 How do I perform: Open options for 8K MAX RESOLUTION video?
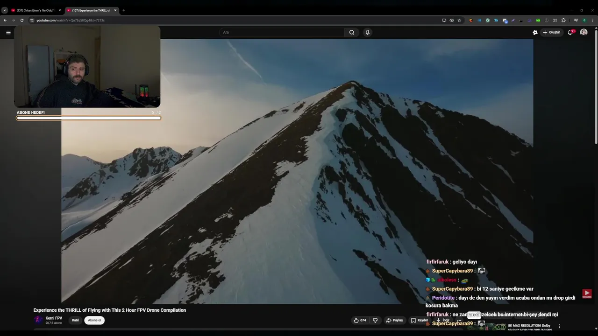[x=559, y=326]
